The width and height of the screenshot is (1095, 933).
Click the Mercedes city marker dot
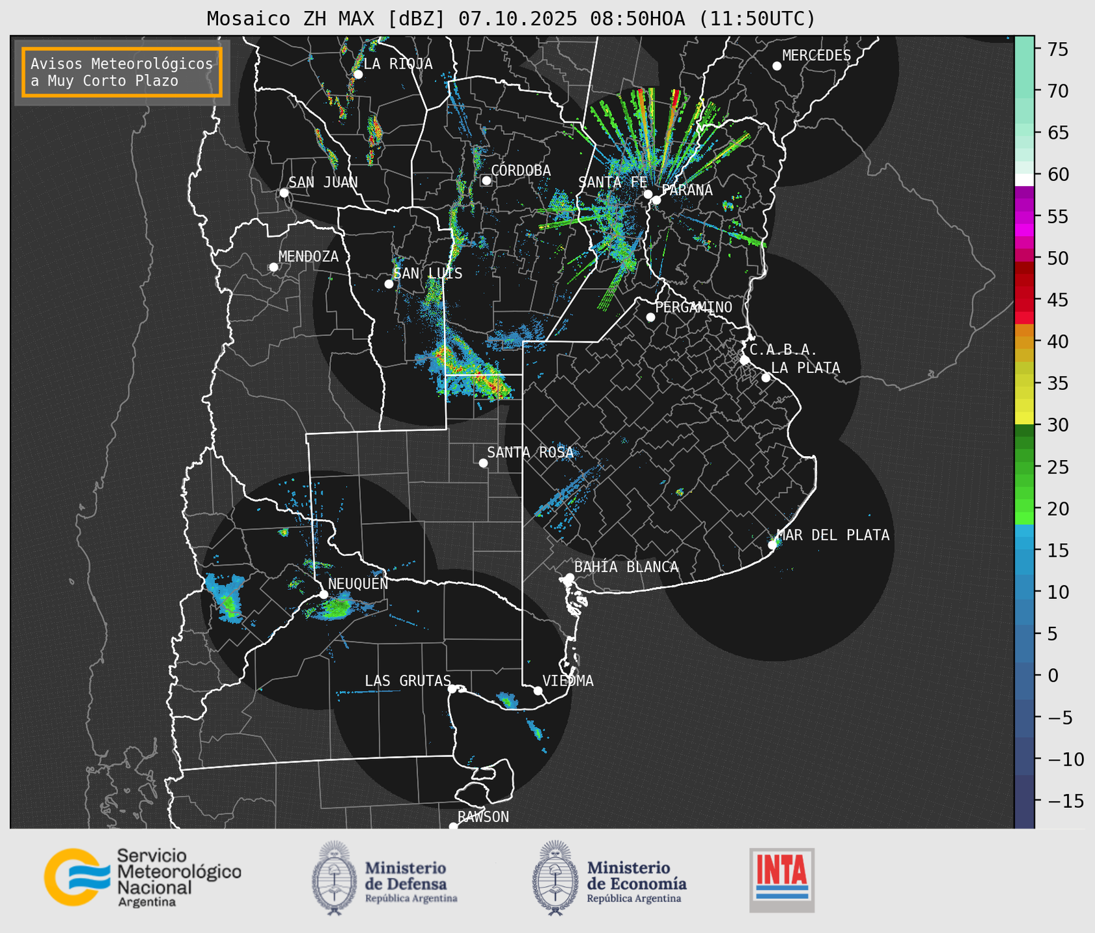[x=776, y=66]
